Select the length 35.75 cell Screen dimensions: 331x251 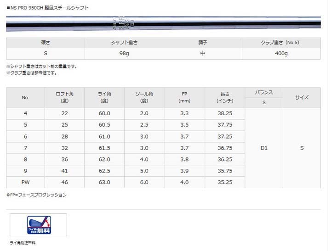(x=225, y=171)
